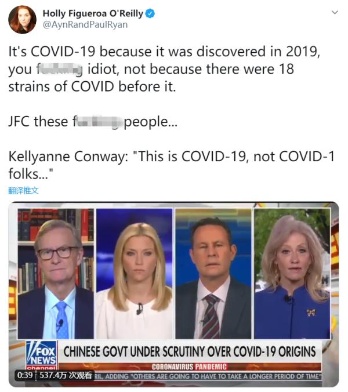Click the scrolling news ticker text

208,376
